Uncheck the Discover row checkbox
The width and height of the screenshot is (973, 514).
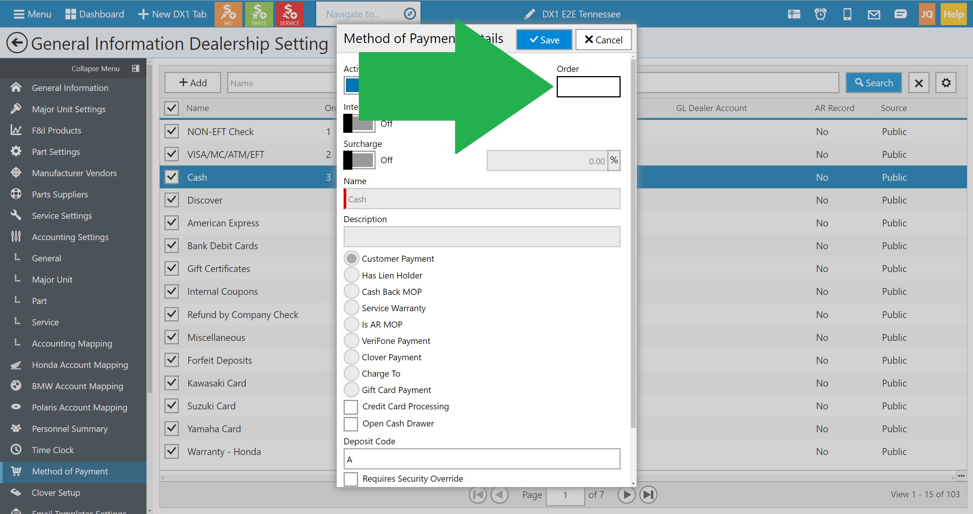[172, 200]
